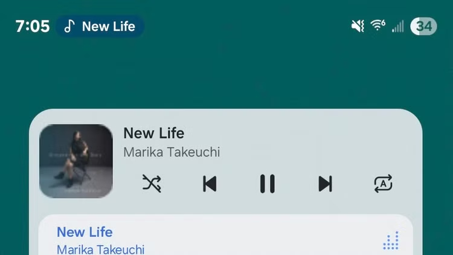Toggle the repeat-all mode icon
The height and width of the screenshot is (255, 453).
(383, 183)
